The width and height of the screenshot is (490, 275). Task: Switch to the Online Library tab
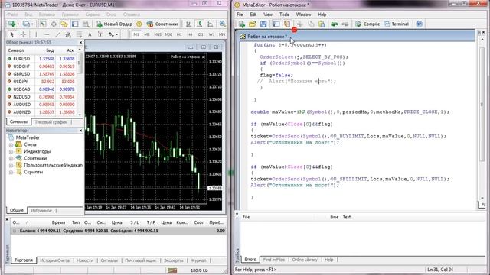[x=305, y=260]
